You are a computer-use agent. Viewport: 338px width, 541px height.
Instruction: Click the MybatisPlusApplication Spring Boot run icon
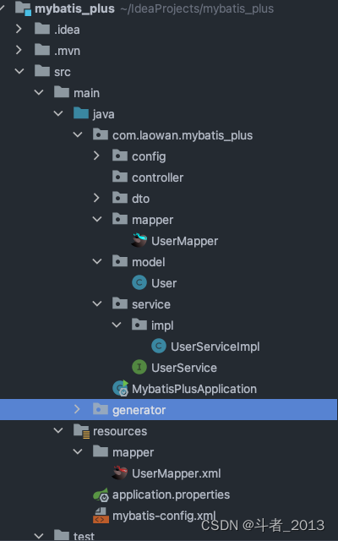[x=121, y=389]
